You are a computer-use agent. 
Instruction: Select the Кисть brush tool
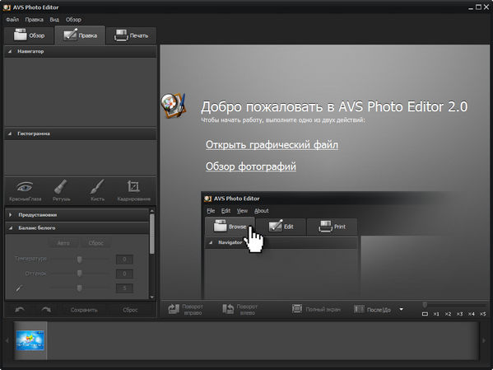[x=97, y=190]
